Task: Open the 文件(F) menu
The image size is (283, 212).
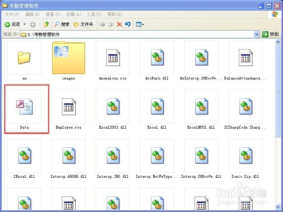Action: click(x=12, y=14)
